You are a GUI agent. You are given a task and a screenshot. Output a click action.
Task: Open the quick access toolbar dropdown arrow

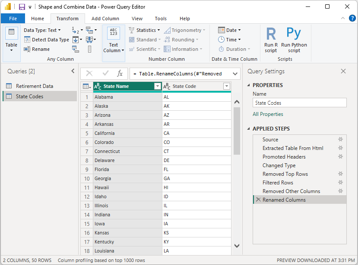point(30,7)
